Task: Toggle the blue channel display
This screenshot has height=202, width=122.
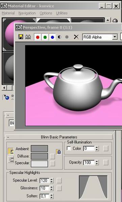Action: click(52, 37)
